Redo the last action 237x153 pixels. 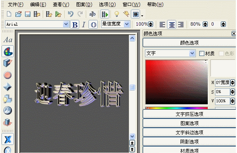pyautogui.click(x=80, y=14)
